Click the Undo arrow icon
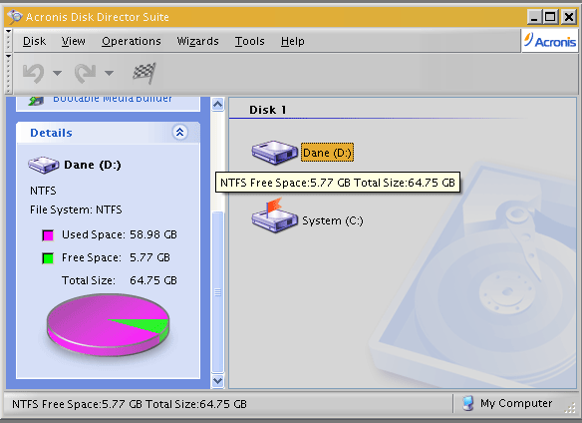 34,73
